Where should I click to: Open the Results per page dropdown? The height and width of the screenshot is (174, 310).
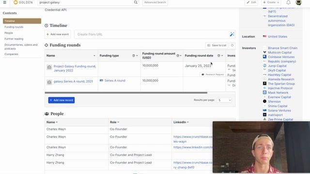tap(224, 100)
